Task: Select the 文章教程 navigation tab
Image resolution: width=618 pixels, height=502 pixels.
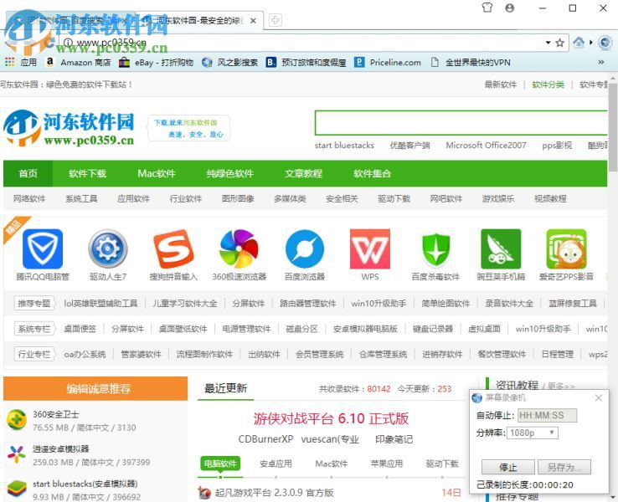Action: [303, 174]
